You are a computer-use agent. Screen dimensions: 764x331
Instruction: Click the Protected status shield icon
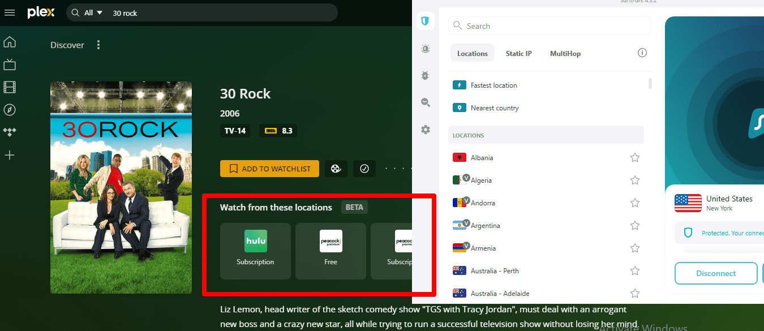[x=688, y=233]
